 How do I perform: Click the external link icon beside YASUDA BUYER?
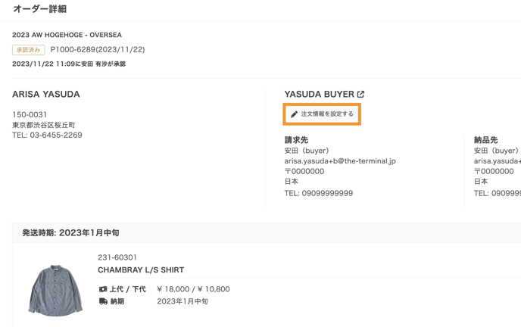coord(361,95)
